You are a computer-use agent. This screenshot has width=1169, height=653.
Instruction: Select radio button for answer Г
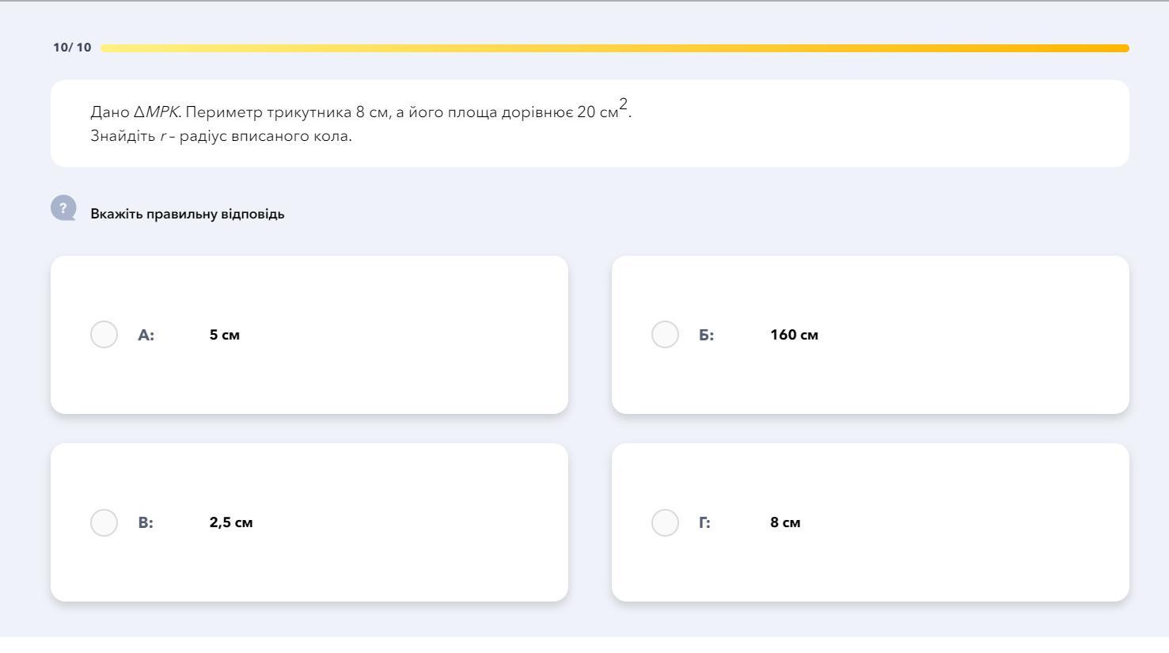(665, 522)
